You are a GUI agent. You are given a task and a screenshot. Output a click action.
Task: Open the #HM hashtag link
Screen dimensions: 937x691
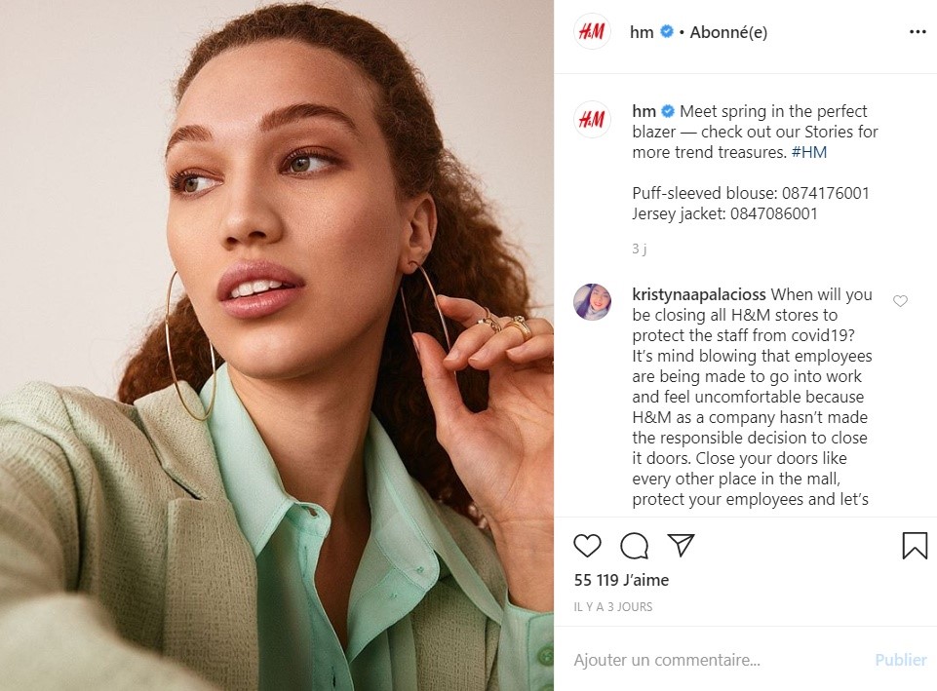pos(809,152)
